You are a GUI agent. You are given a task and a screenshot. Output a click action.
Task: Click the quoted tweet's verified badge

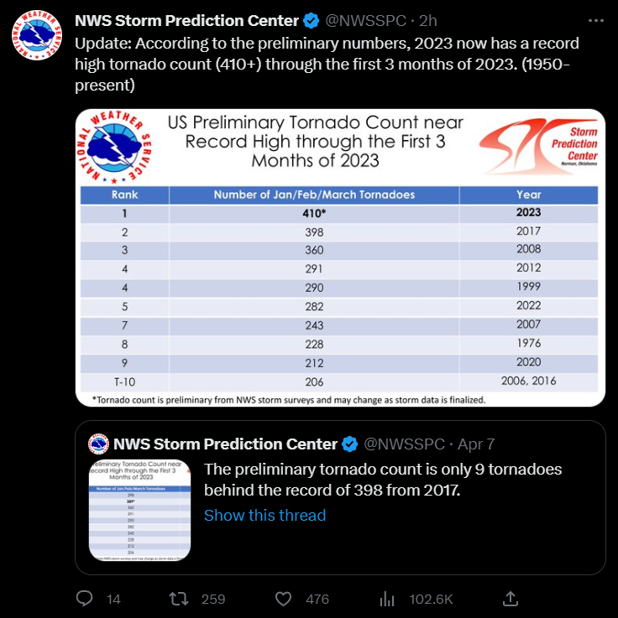[x=349, y=444]
